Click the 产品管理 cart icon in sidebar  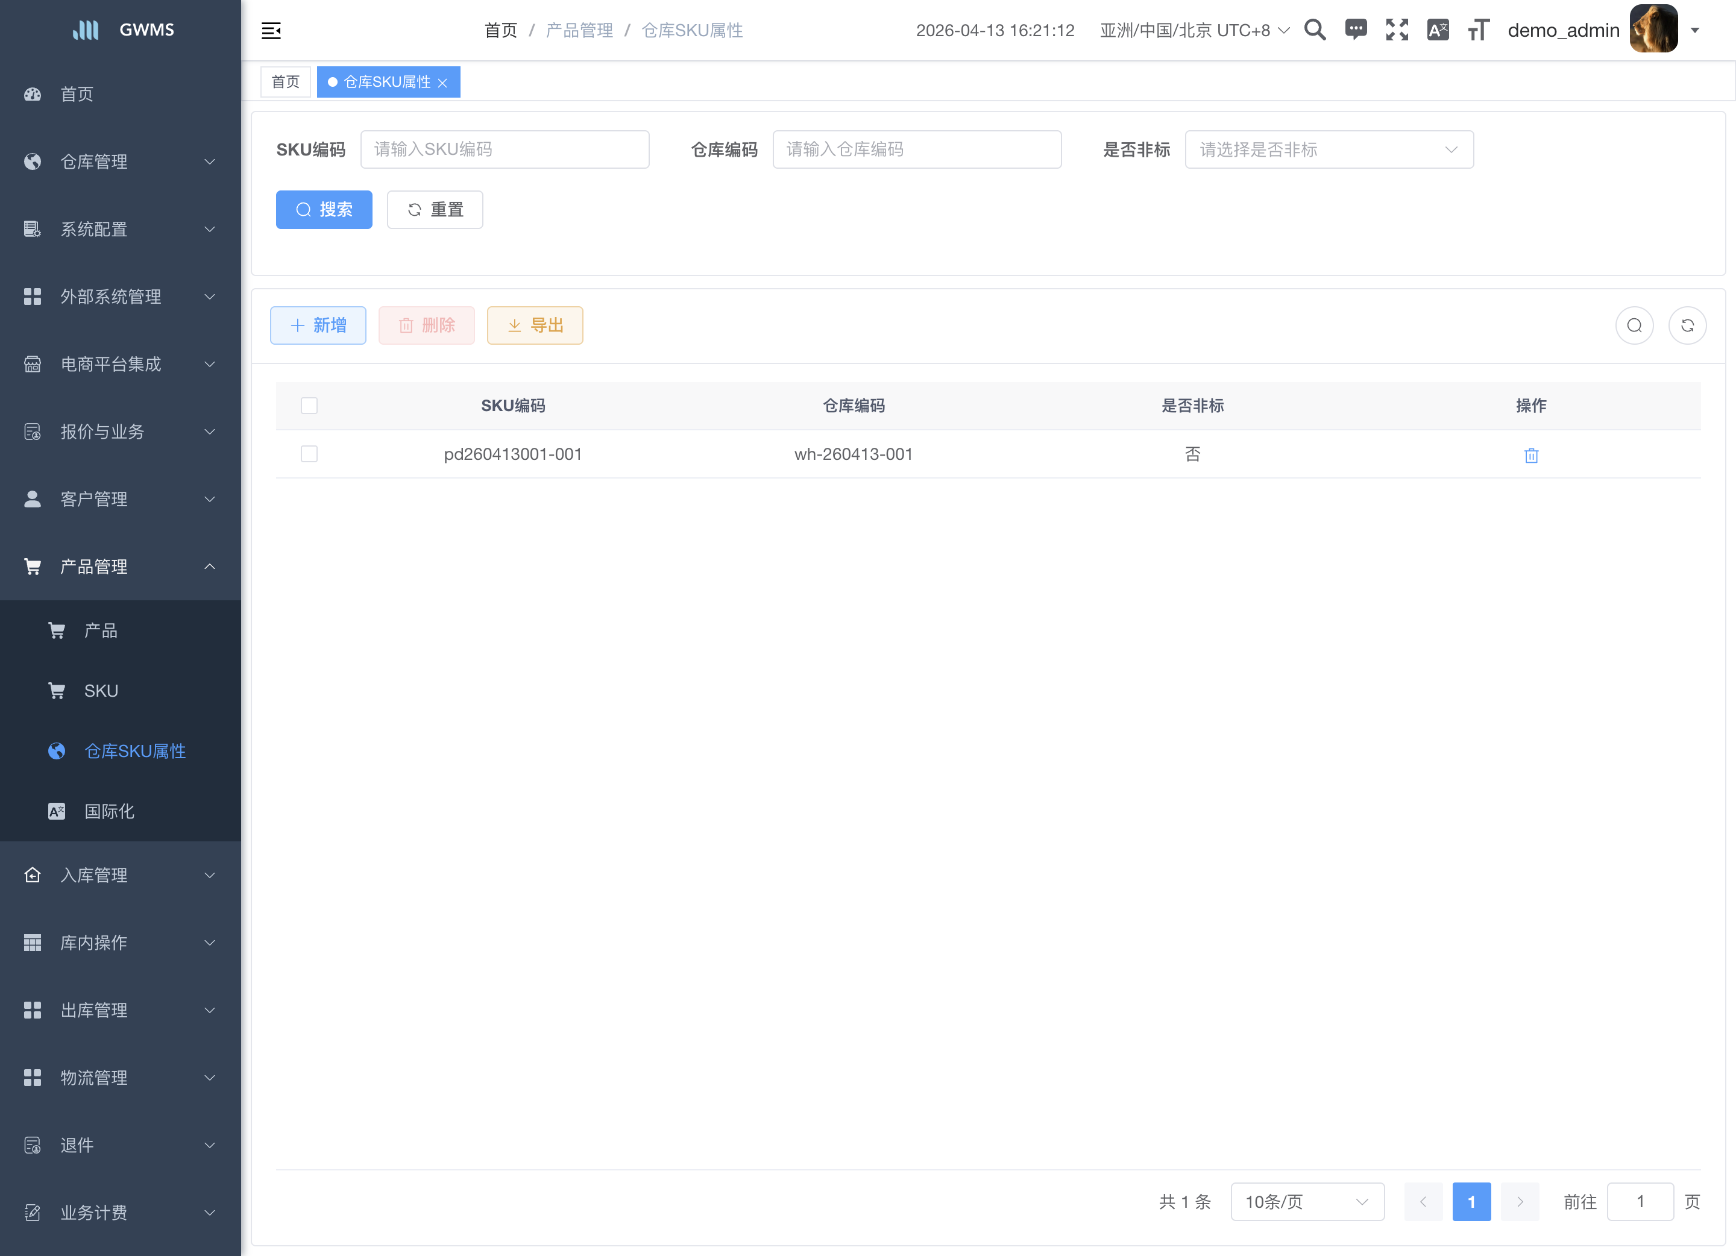(32, 567)
